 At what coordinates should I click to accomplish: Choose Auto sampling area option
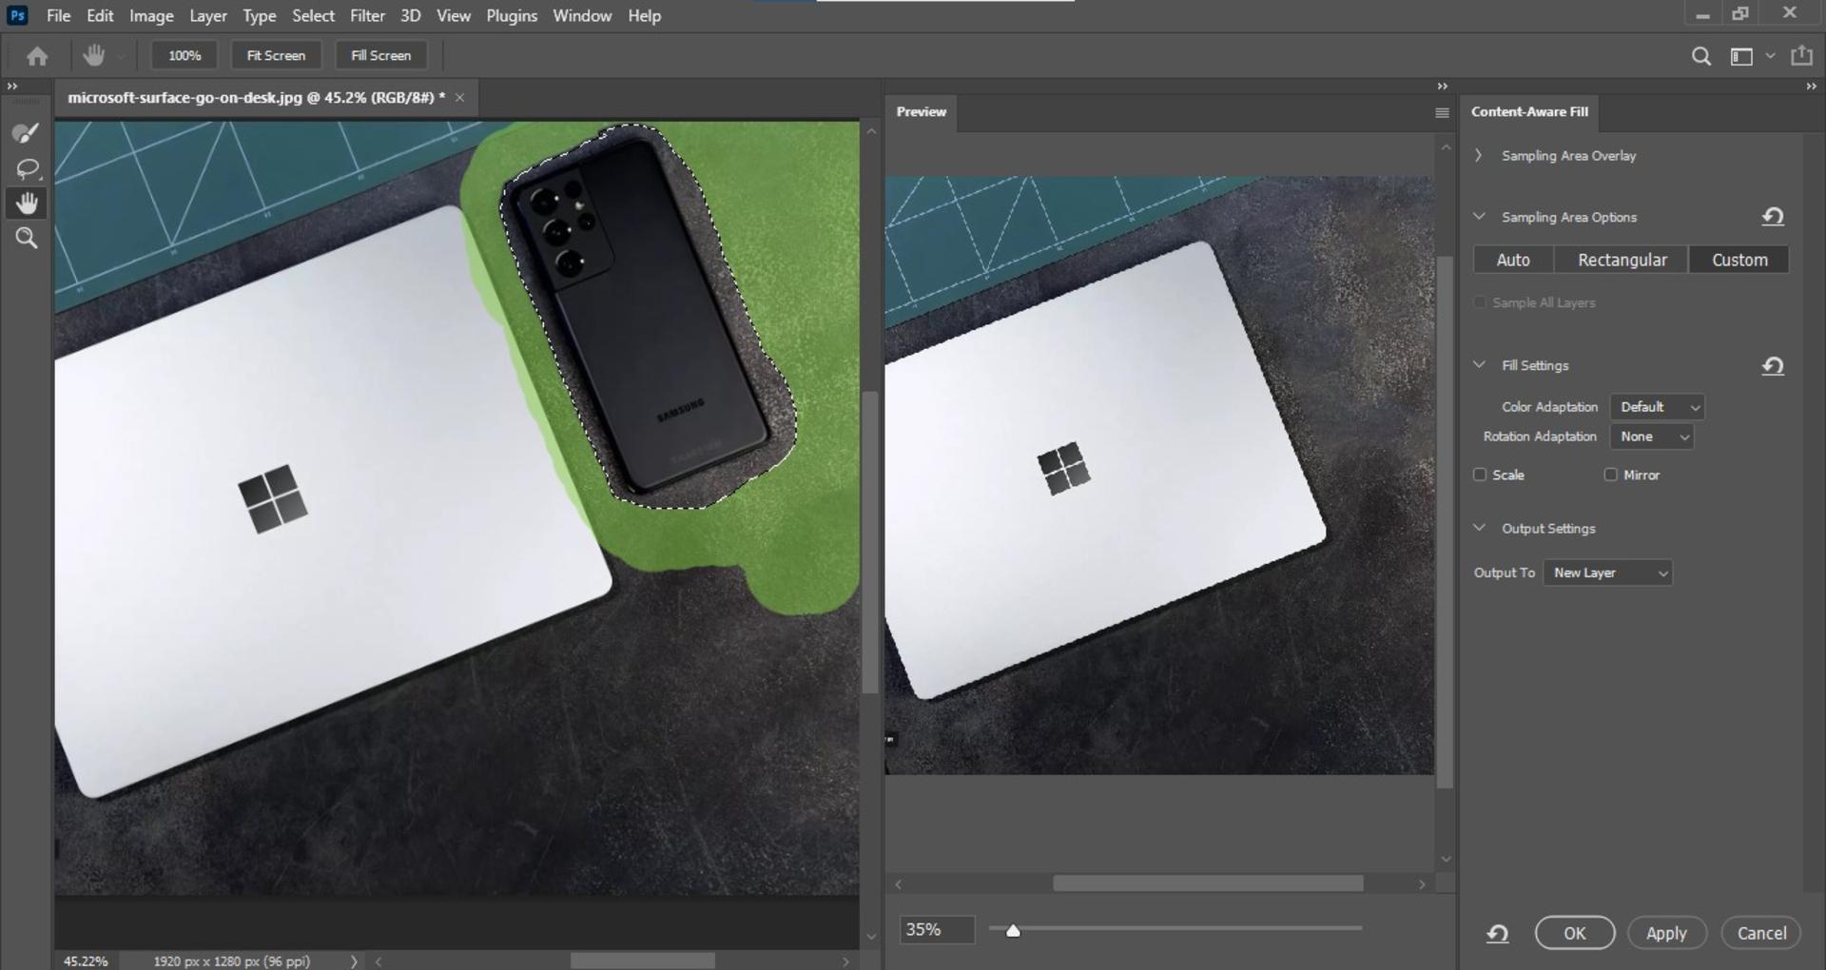1513,260
